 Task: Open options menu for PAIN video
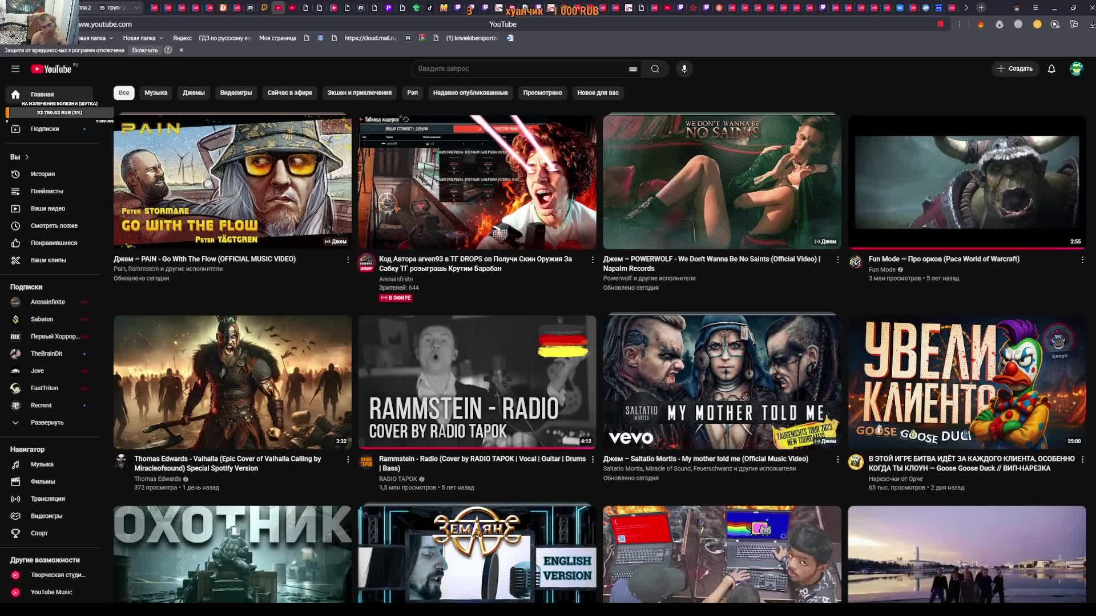[x=348, y=260]
